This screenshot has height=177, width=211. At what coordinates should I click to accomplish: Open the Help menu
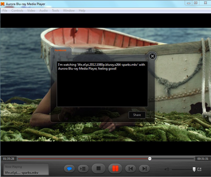[x=82, y=11]
